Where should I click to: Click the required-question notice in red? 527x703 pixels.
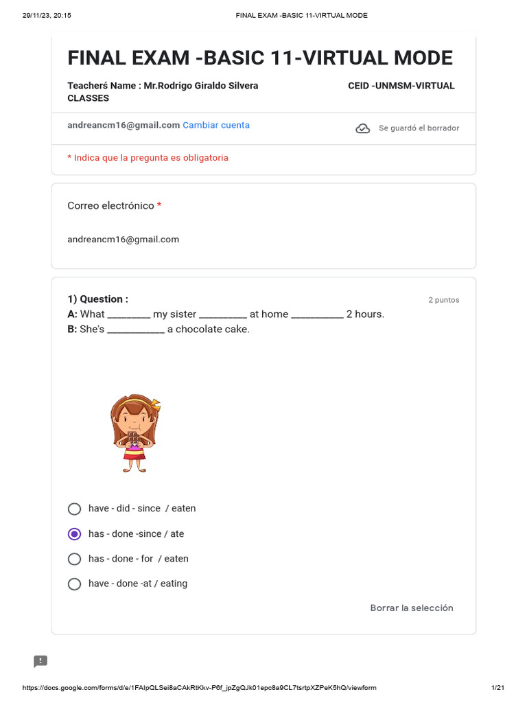(x=148, y=158)
